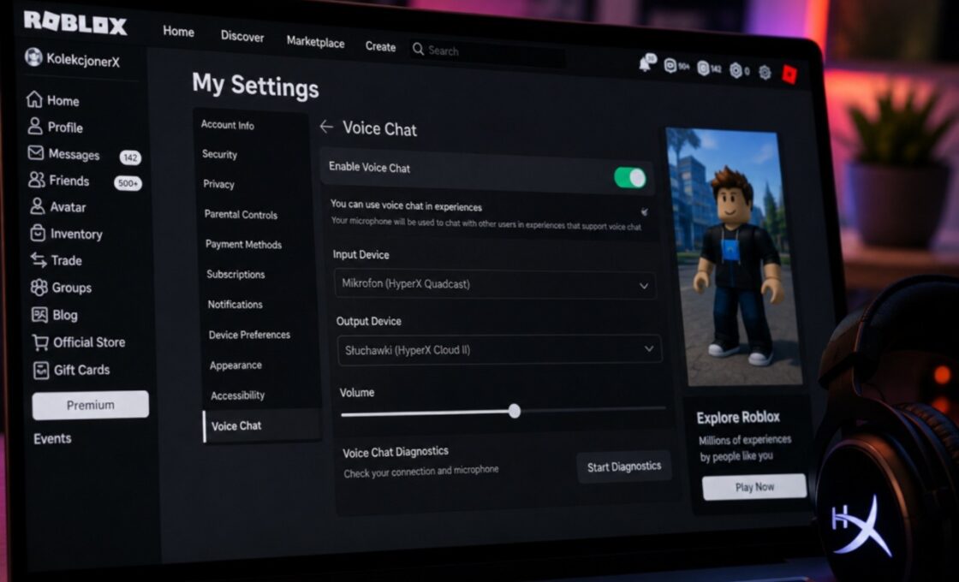Screen dimensions: 959x582
Task: Click the Official Store cart icon
Action: pos(40,342)
